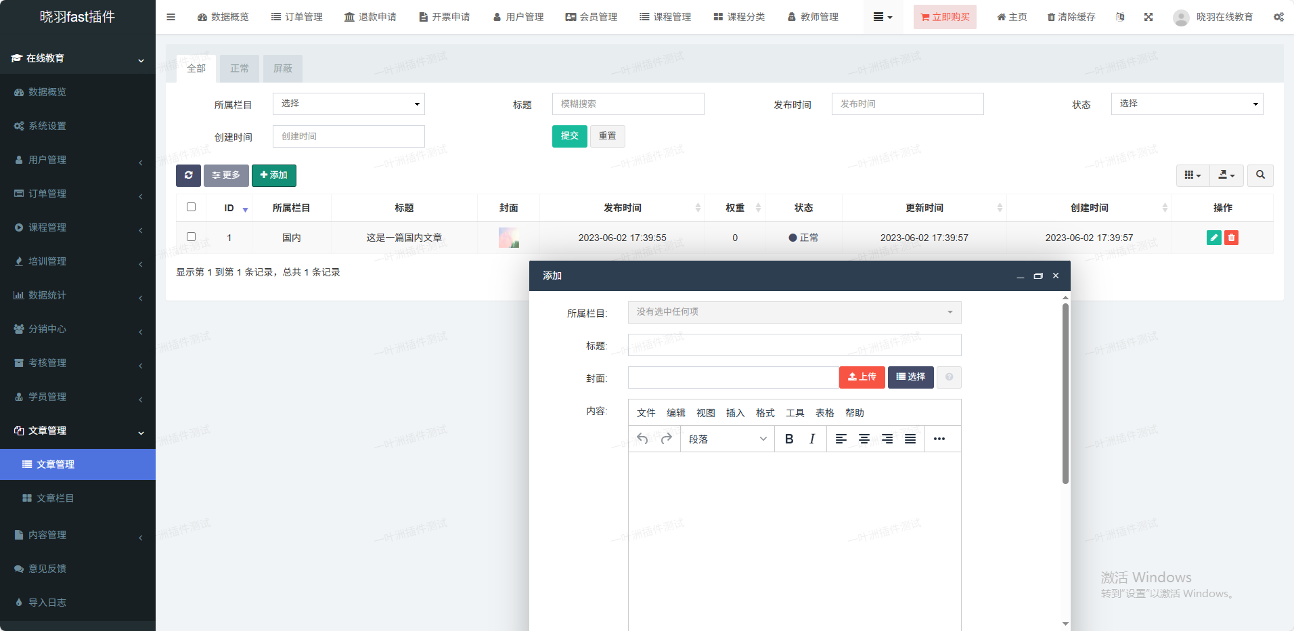Open the 插入 menu in editor
This screenshot has height=631, width=1294.
click(735, 413)
